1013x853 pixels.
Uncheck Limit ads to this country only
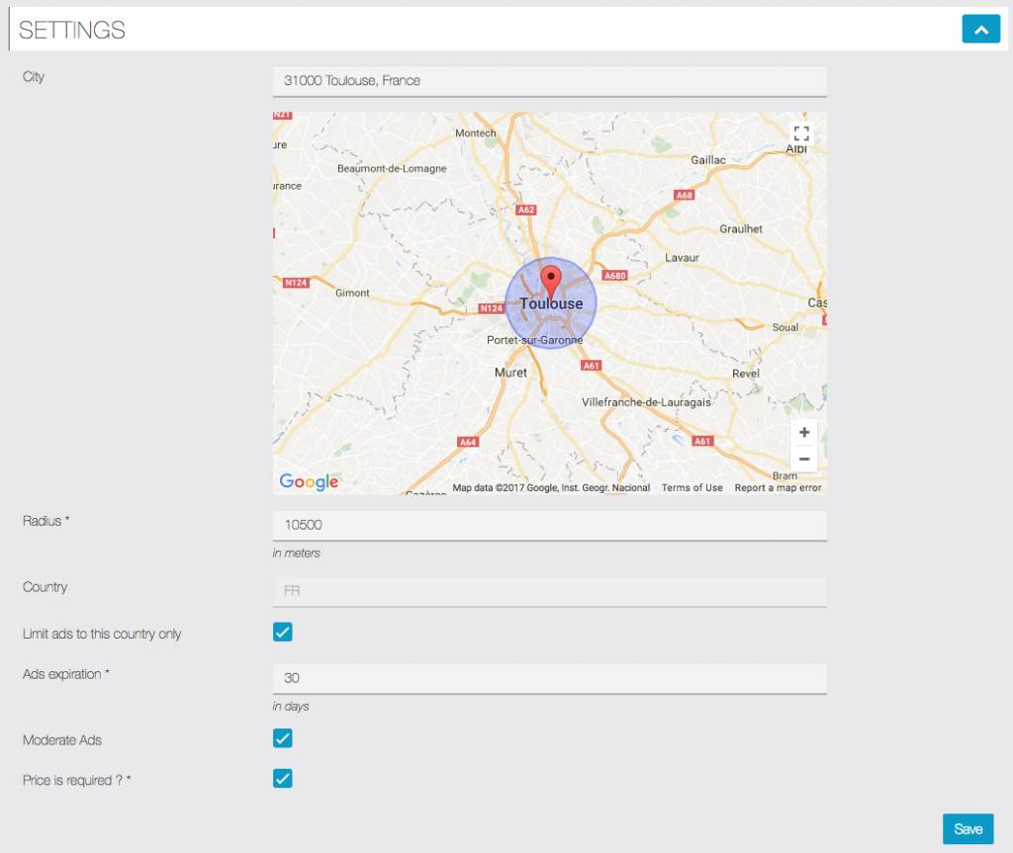click(x=283, y=633)
